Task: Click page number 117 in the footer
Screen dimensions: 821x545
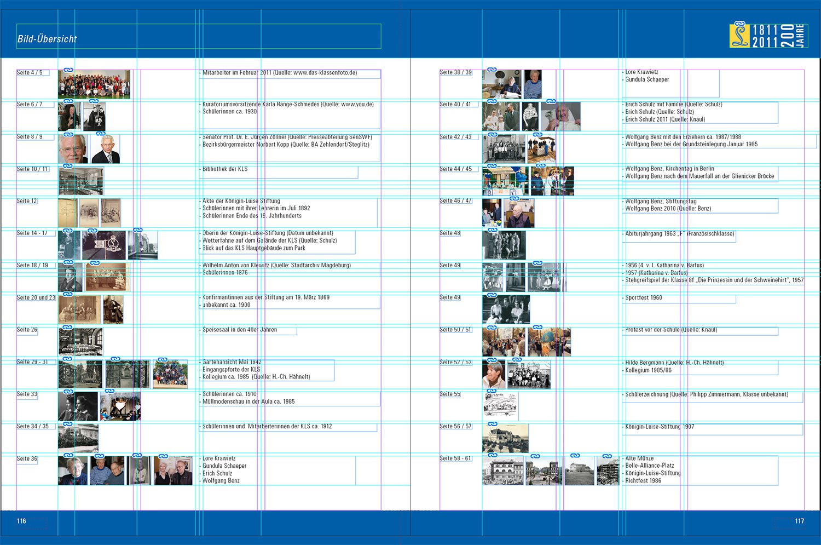Action: pos(799,521)
